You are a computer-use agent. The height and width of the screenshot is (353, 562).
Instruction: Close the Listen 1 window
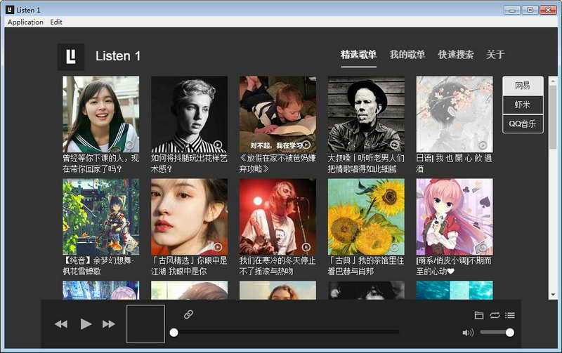pyautogui.click(x=548, y=10)
